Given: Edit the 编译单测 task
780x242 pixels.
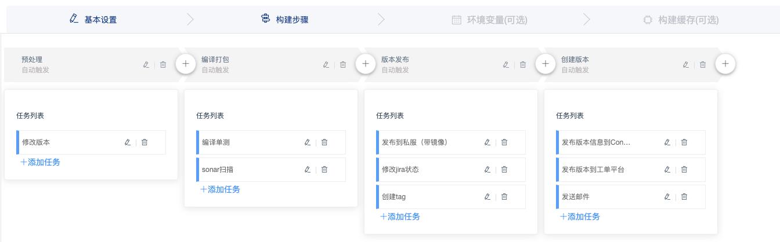Looking at the screenshot, I should click(308, 142).
